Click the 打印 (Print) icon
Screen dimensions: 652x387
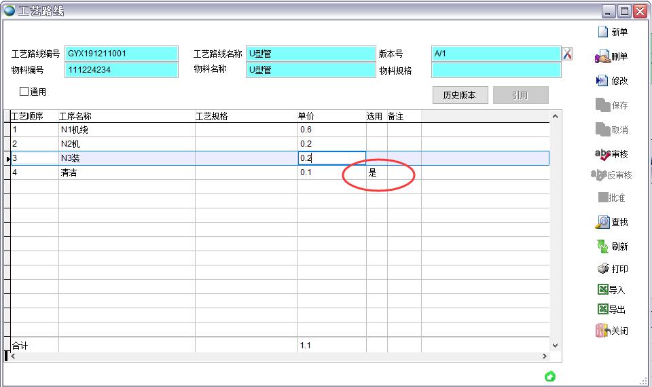point(602,269)
